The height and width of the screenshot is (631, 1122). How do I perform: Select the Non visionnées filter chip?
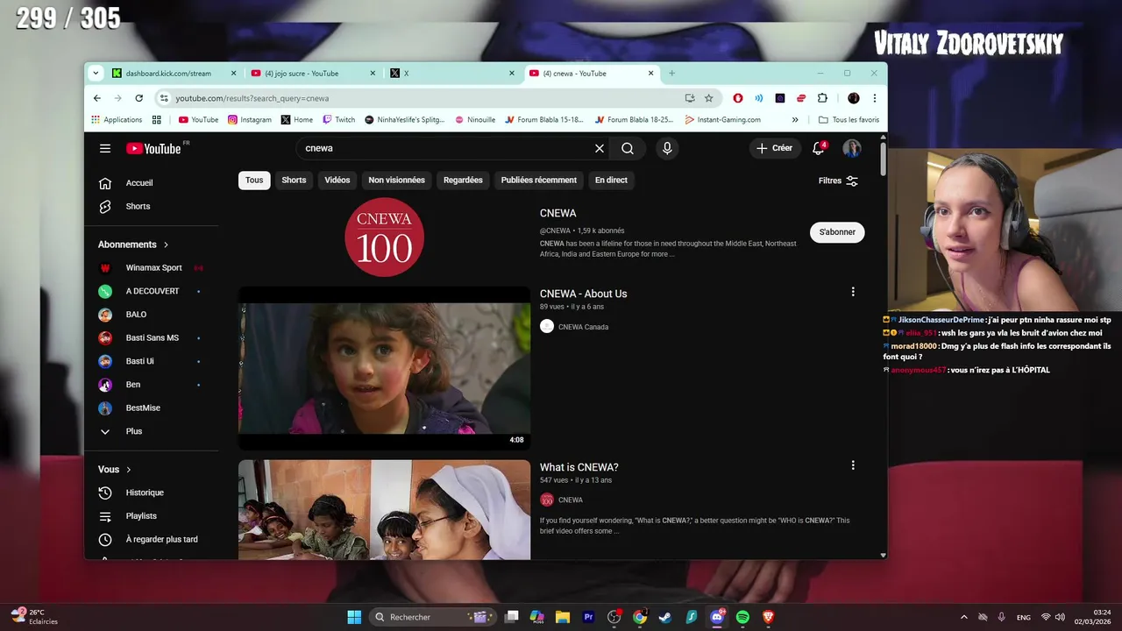396,180
